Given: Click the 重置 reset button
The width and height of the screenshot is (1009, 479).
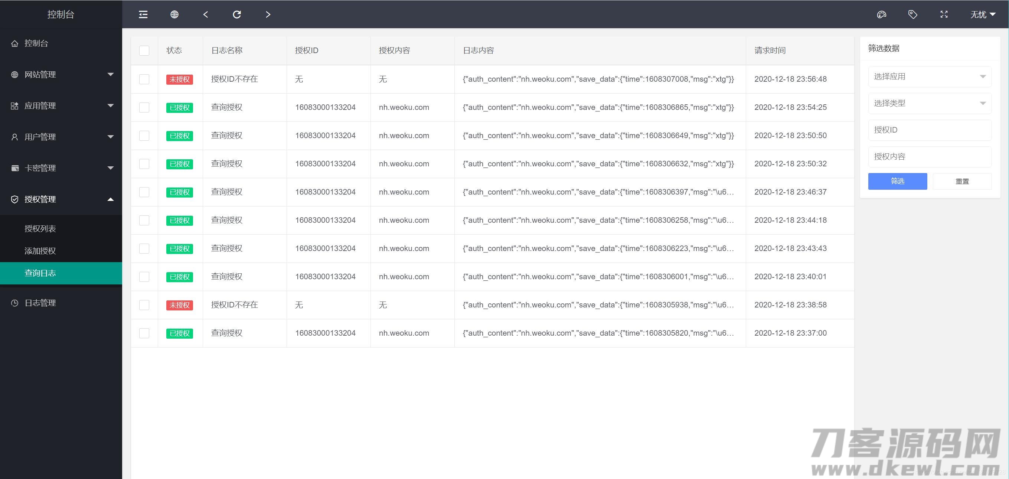Looking at the screenshot, I should [x=962, y=181].
